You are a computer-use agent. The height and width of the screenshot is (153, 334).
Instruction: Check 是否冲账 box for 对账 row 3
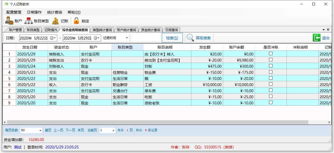click(x=271, y=66)
